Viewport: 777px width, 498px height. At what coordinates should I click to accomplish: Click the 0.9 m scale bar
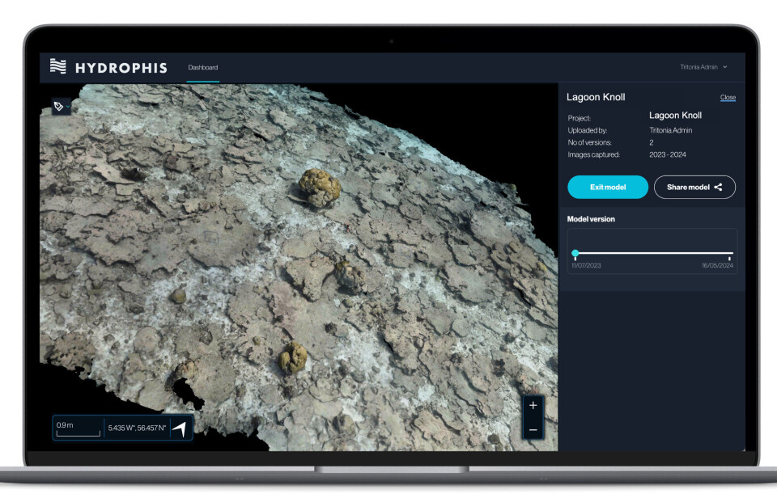[78, 428]
